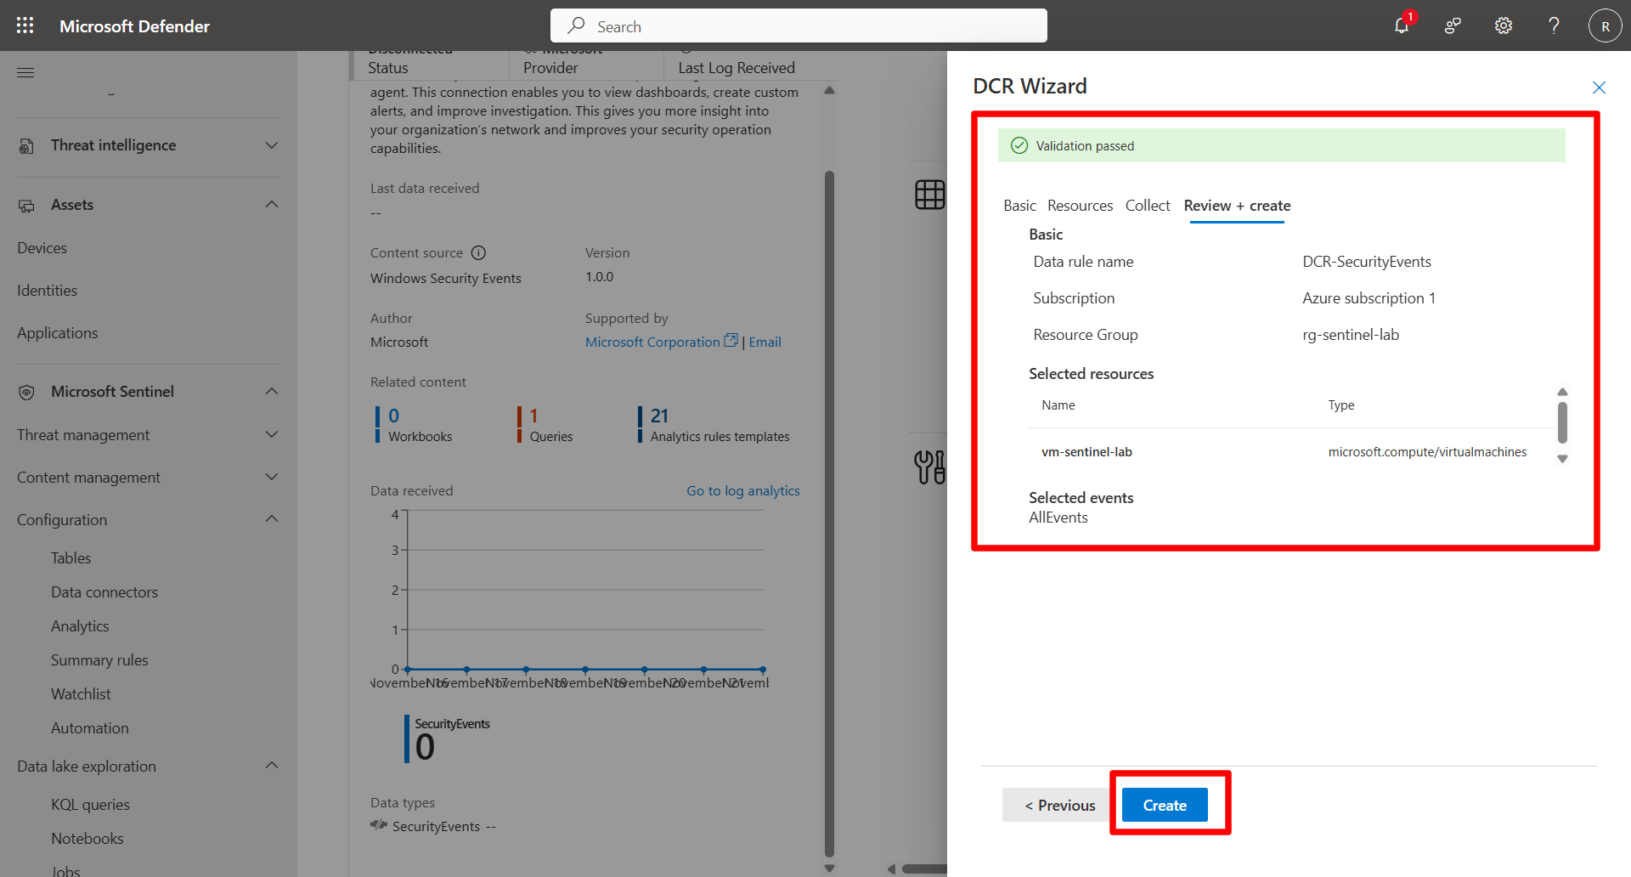
Task: Click the Microsoft Sentinel shield icon
Action: 26,393
